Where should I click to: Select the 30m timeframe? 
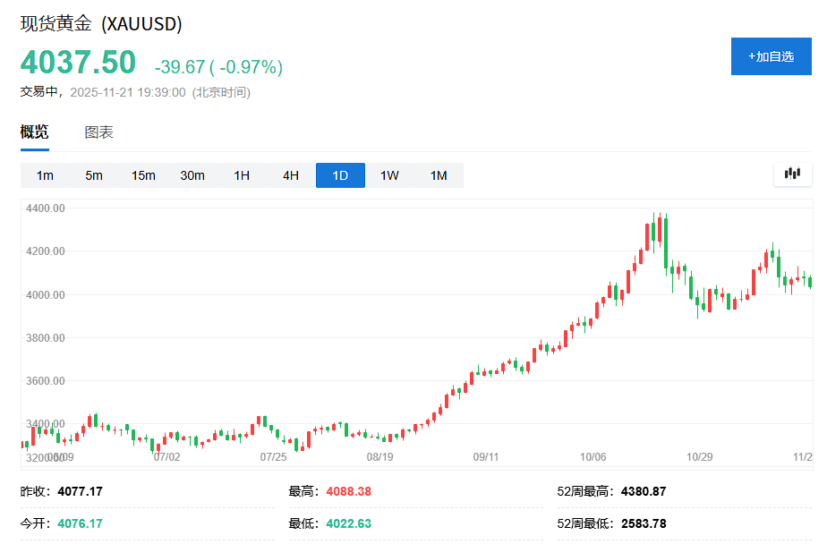click(192, 174)
